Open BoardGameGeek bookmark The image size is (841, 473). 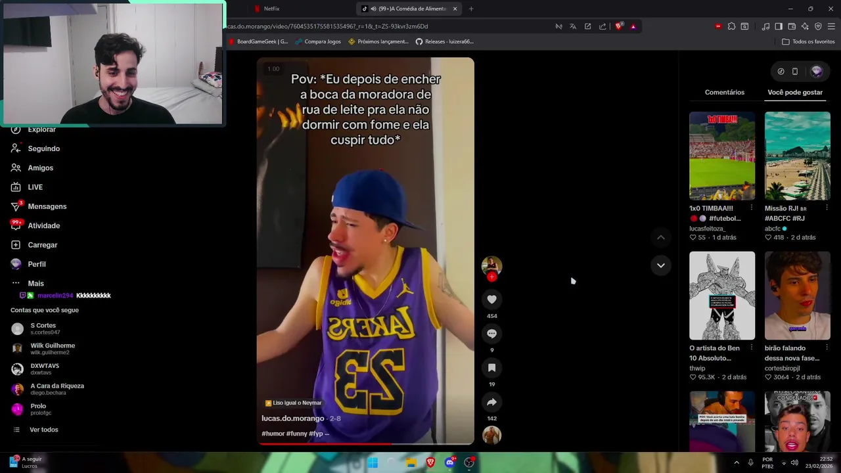coord(258,41)
